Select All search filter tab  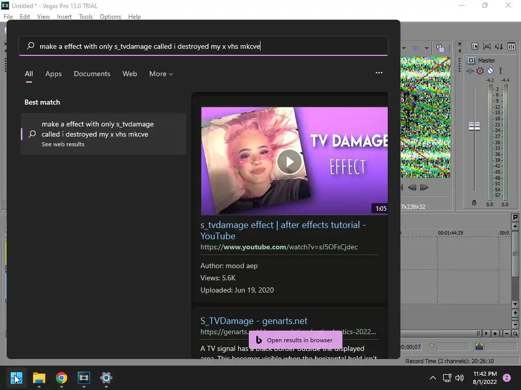pyautogui.click(x=29, y=74)
